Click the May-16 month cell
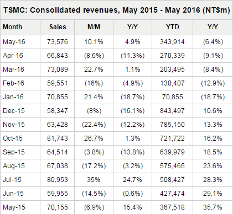Image resolution: width=233 pixels, height=214 pixels. click(x=14, y=42)
